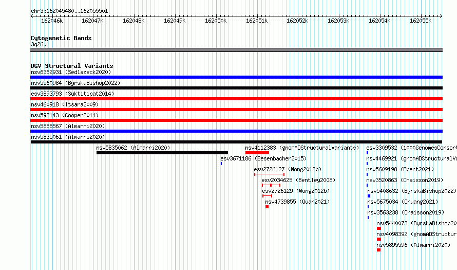Viewport: 457px width, 270px height.
Task: Select the red square under nsv4739855
Action: click(x=267, y=207)
